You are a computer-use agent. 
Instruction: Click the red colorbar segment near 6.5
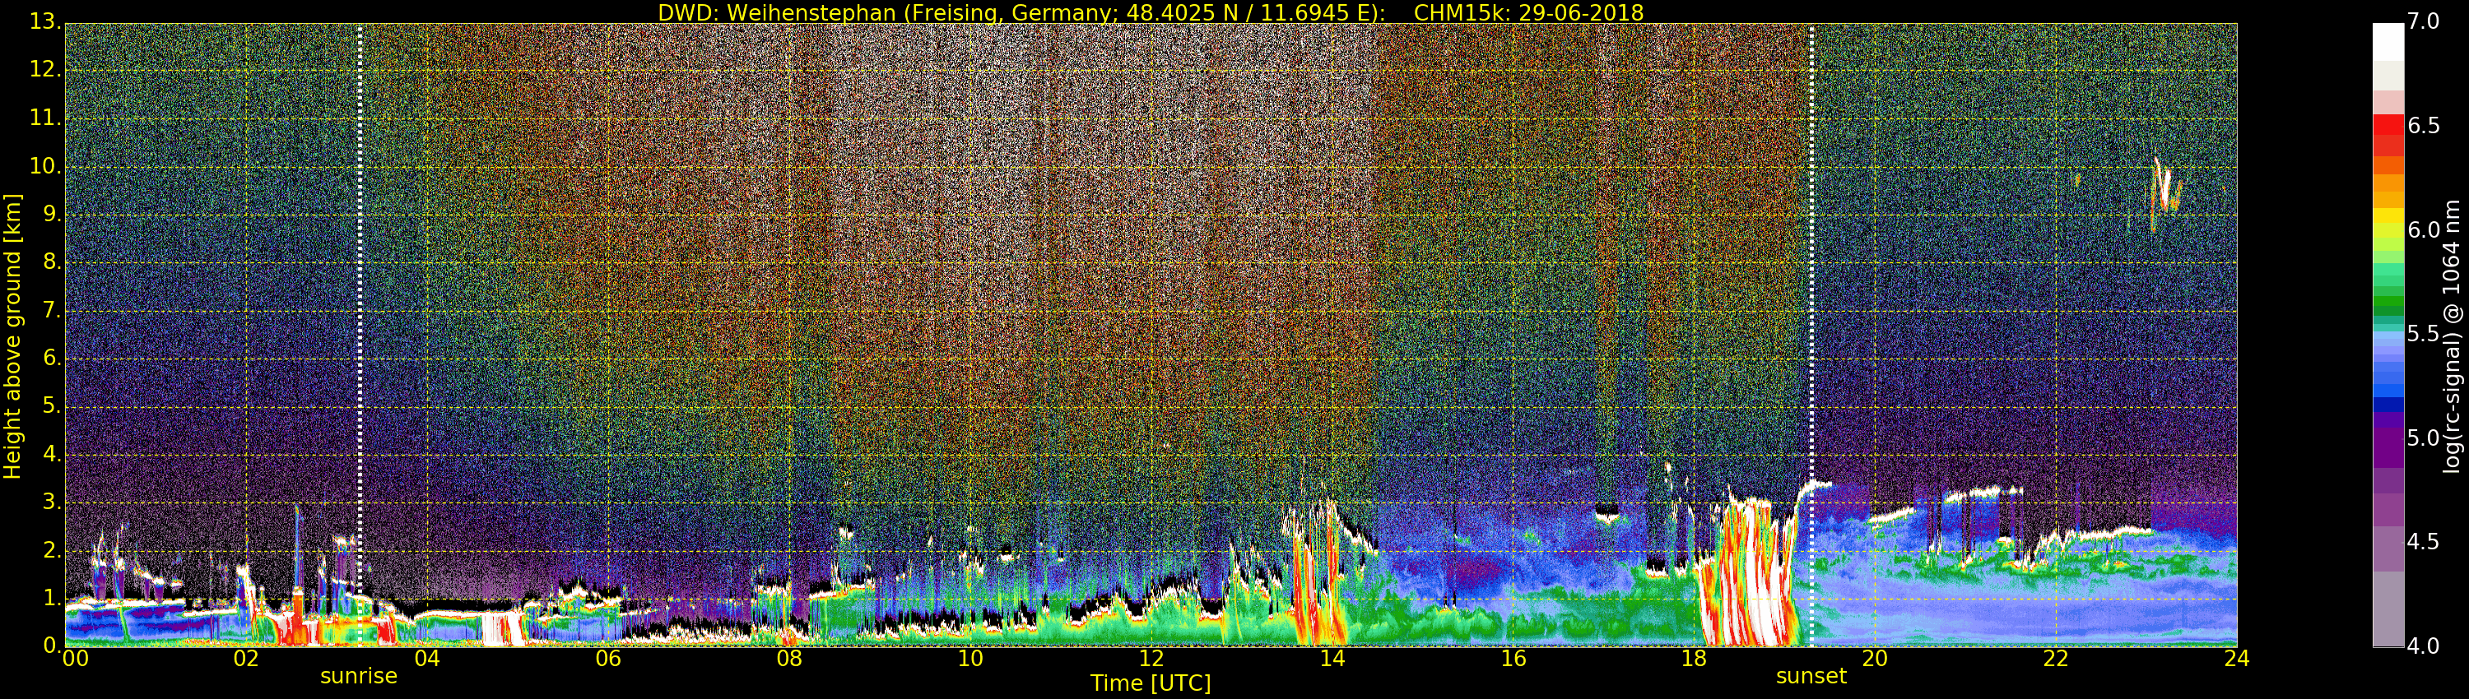pyautogui.click(x=2388, y=126)
